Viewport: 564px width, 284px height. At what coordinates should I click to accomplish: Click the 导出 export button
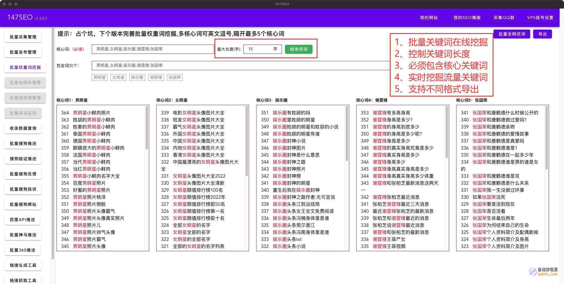[543, 34]
